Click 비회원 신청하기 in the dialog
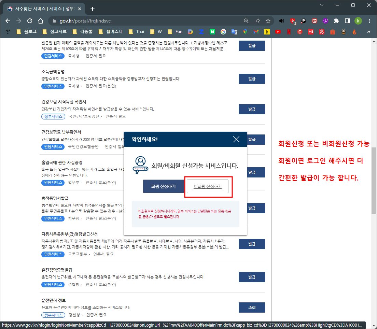 coord(208,186)
